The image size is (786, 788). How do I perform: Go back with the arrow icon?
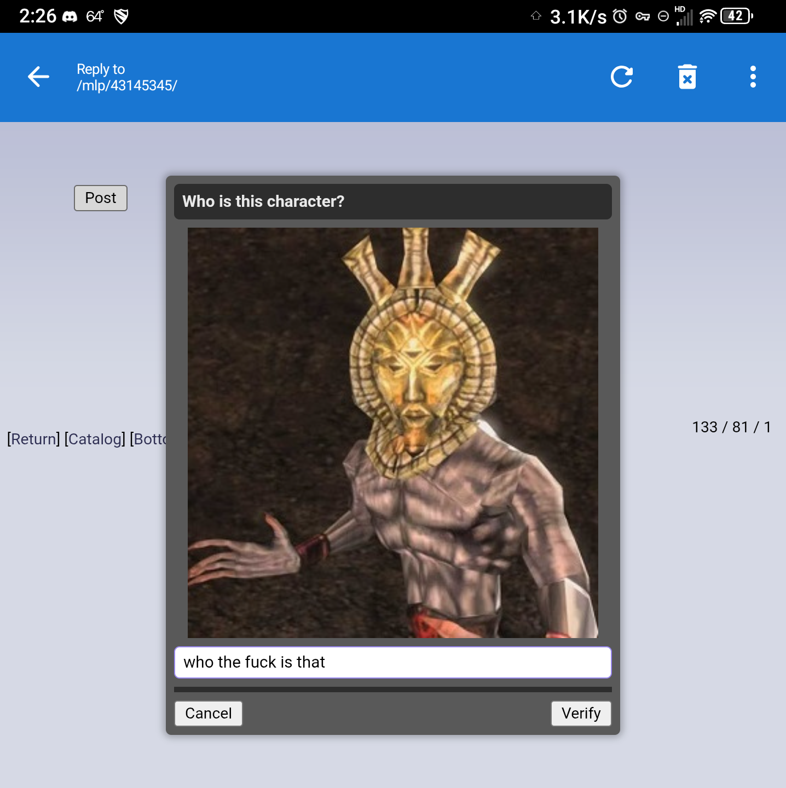point(38,77)
